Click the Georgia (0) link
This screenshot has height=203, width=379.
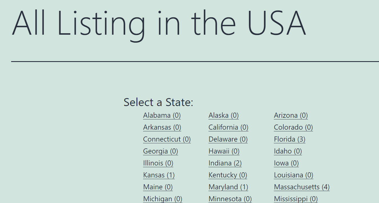(161, 151)
